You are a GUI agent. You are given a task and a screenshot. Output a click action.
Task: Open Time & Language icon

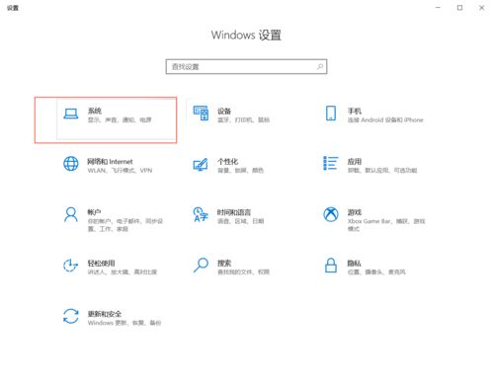[x=201, y=214]
